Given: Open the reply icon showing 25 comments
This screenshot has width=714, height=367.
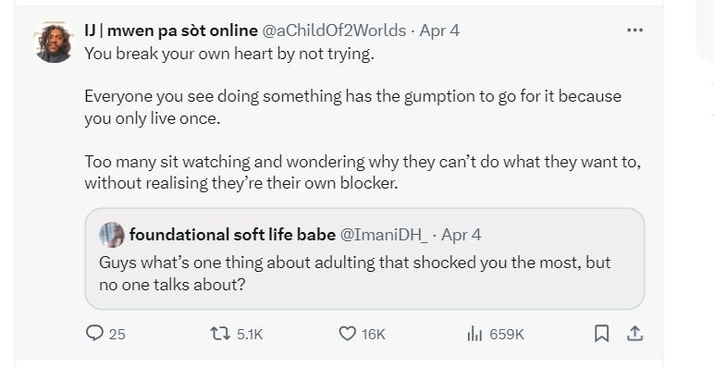Looking at the screenshot, I should click(x=94, y=333).
